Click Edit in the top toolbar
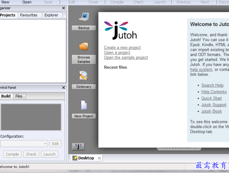The image size is (229, 174). 72,2
